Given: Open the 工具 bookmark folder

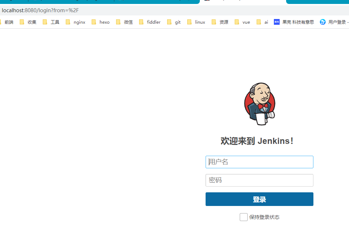Looking at the screenshot, I should tap(51, 22).
